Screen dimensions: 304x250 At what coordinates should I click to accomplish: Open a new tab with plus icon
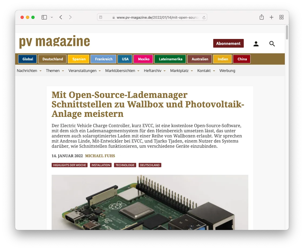click(x=271, y=17)
